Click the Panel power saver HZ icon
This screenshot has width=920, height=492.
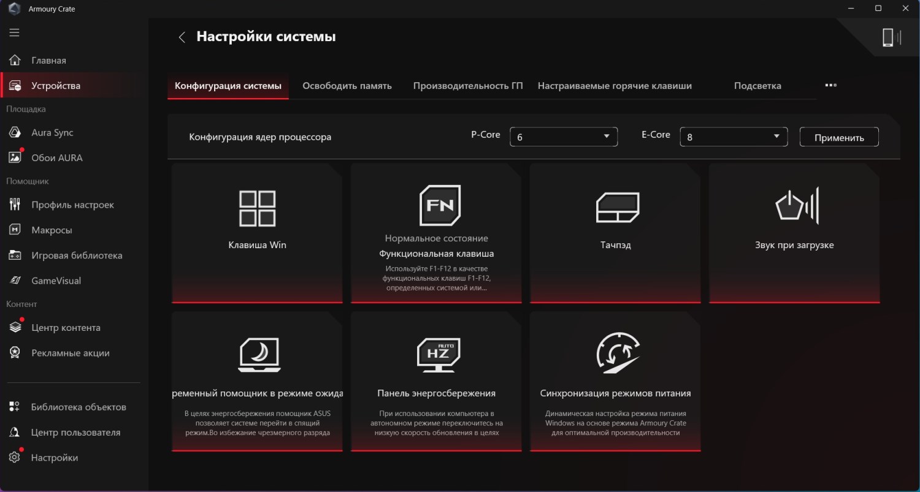click(438, 354)
